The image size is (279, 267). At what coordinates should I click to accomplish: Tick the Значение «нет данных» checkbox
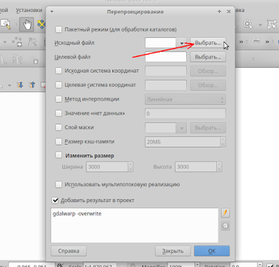point(59,113)
